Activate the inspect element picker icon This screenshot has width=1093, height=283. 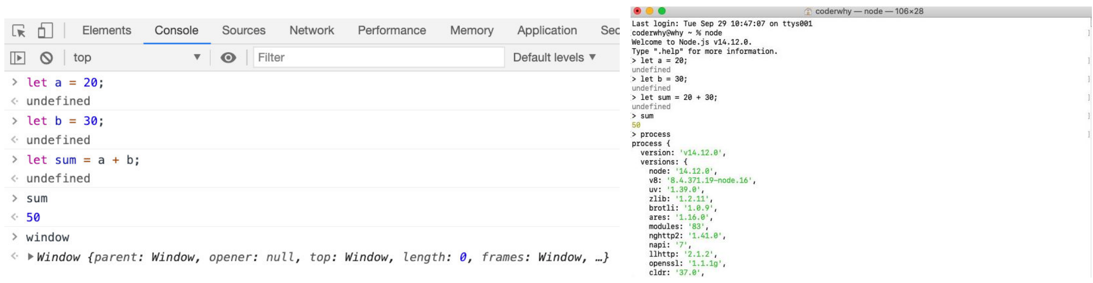[x=19, y=31]
